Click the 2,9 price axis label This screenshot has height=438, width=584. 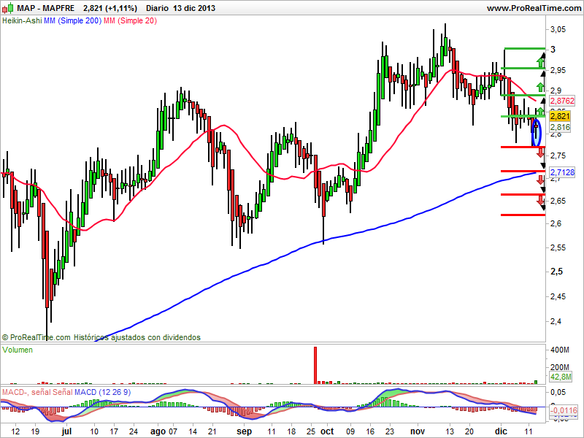click(x=556, y=91)
